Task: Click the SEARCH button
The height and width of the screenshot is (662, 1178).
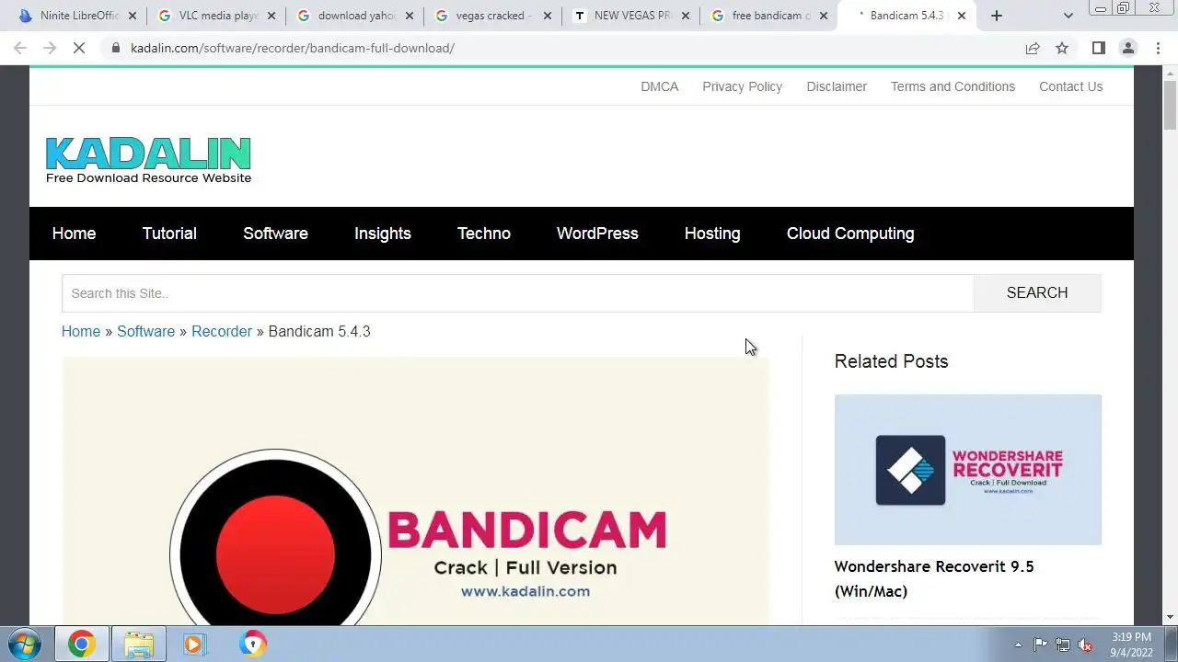Action: coord(1037,292)
